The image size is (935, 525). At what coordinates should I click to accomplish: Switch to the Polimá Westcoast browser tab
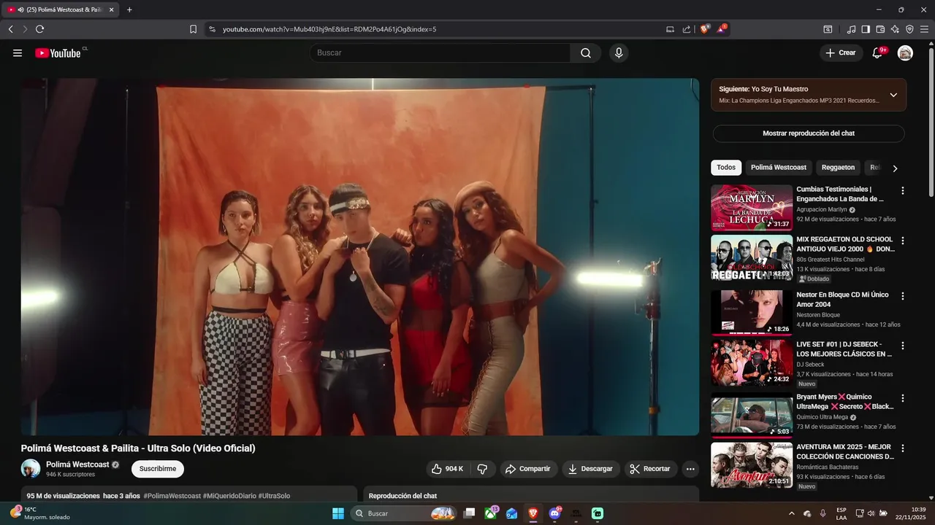point(60,9)
